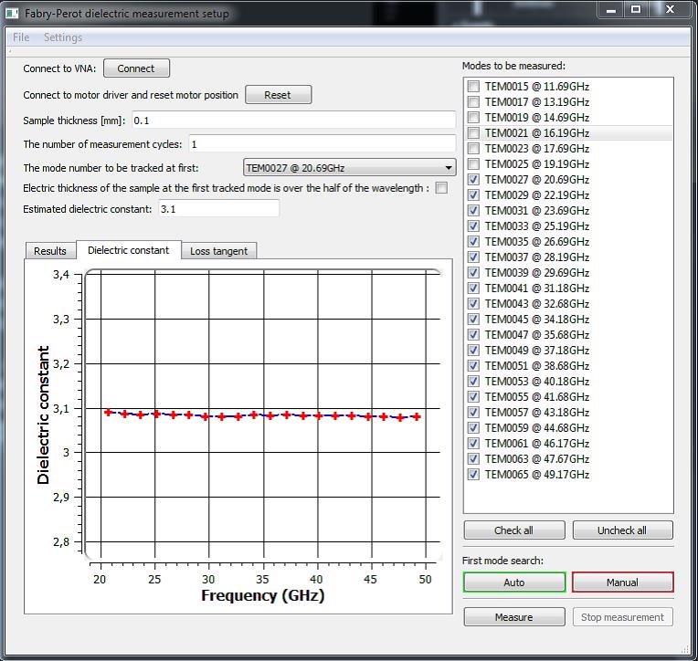Uncheck TEM0027 @ 20.69GHz mode
The height and width of the screenshot is (661, 698).
click(x=473, y=180)
